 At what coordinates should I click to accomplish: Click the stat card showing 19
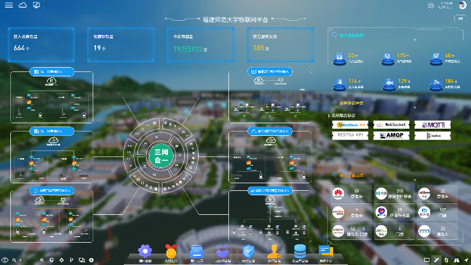click(x=121, y=45)
